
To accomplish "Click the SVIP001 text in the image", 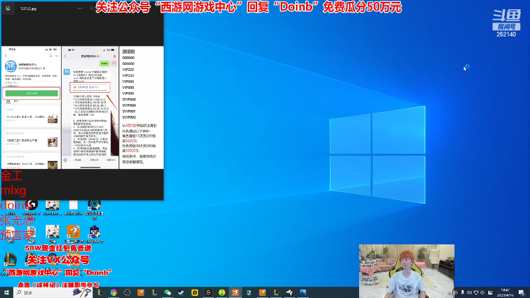I will pos(129,111).
